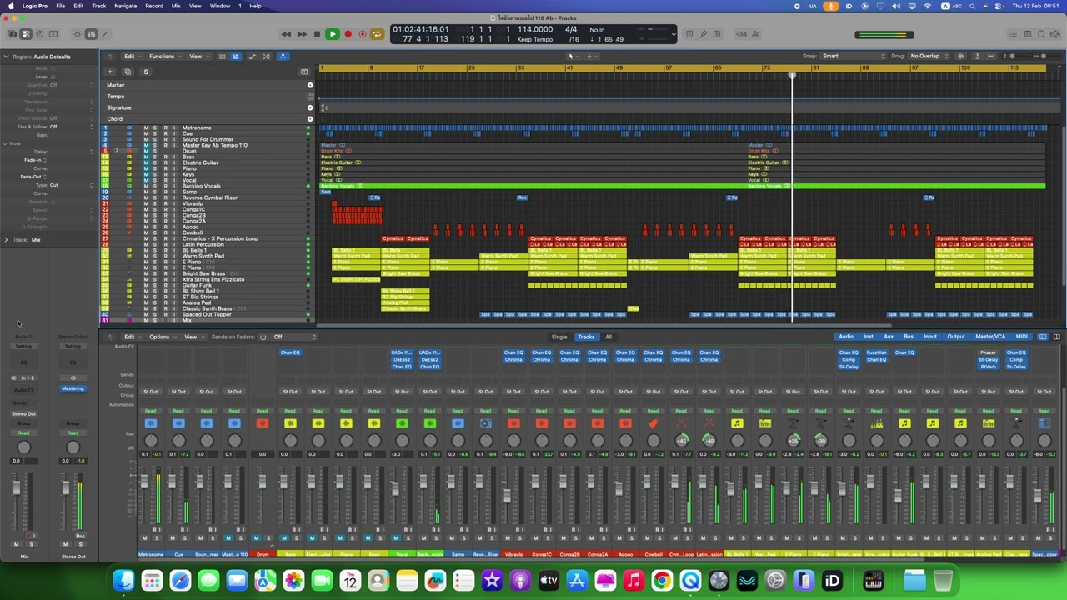Open the Navigate menu
Image resolution: width=1067 pixels, height=600 pixels.
coord(125,6)
